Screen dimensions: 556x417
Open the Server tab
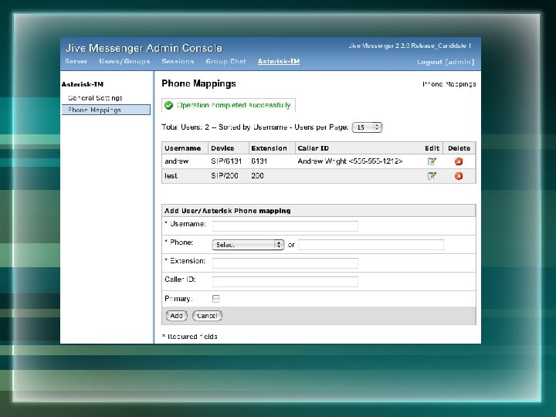(76, 61)
